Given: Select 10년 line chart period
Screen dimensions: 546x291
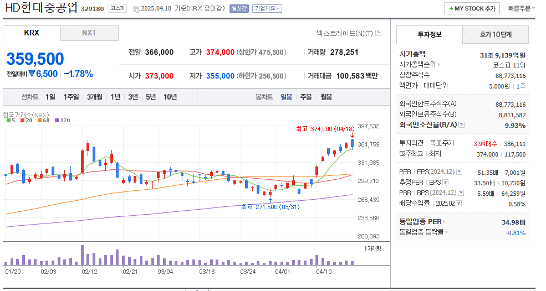Looking at the screenshot, I should [170, 97].
